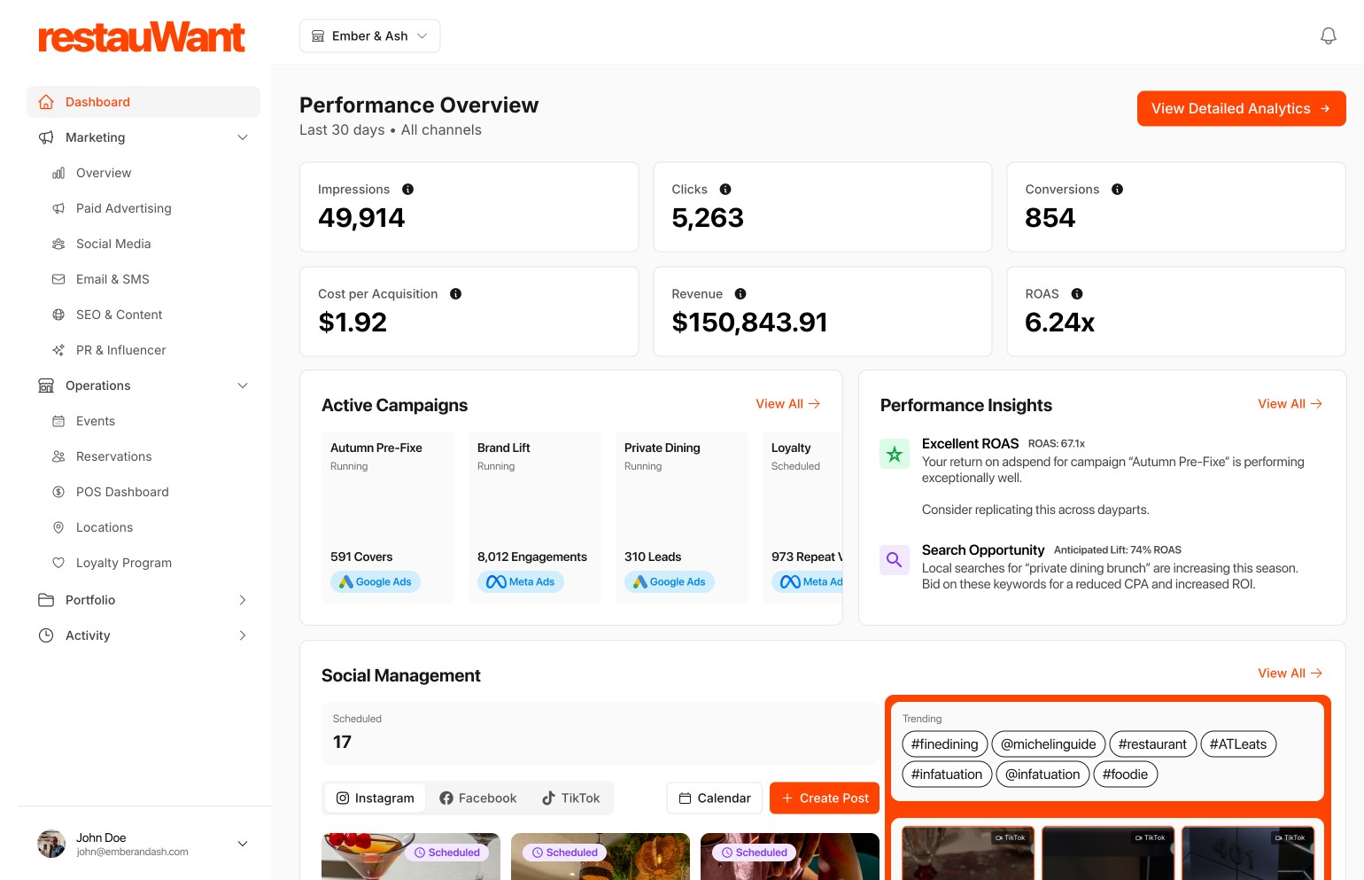Image resolution: width=1364 pixels, height=880 pixels.
Task: Click Excellent ROAS star icon
Action: pyautogui.click(x=895, y=454)
